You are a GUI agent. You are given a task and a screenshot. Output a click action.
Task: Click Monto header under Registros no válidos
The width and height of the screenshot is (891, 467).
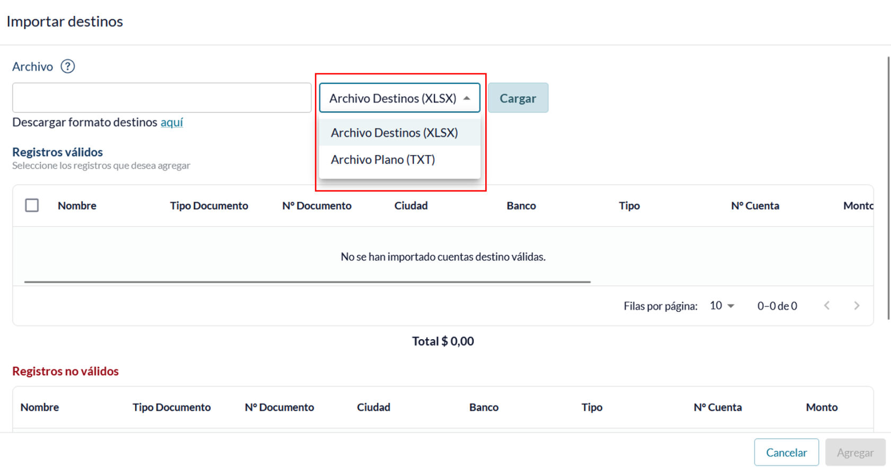coord(822,407)
